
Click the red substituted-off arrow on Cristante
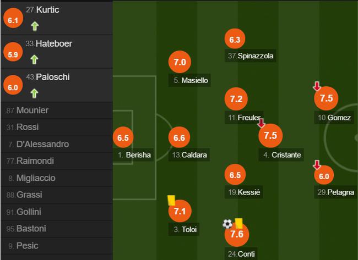[261, 123]
